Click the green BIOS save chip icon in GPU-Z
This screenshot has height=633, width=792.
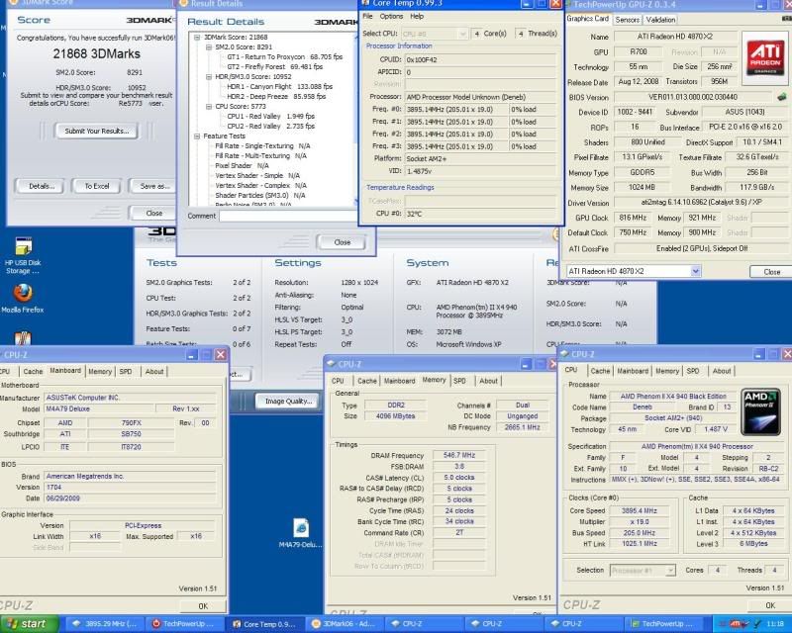(x=781, y=96)
